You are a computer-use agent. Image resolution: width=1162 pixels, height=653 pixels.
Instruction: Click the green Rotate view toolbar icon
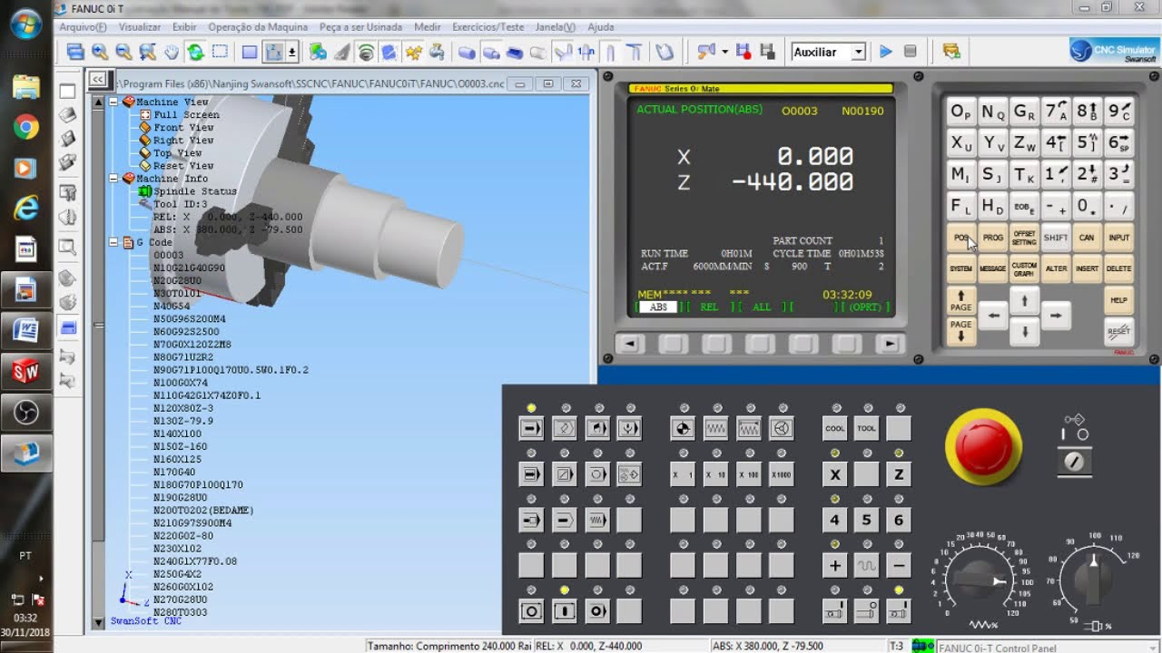click(195, 52)
